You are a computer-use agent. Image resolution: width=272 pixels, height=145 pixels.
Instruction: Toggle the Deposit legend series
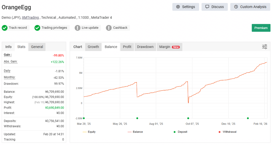point(180,132)
